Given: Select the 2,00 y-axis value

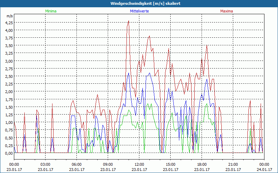Looking at the screenshot, I should tap(9, 91).
